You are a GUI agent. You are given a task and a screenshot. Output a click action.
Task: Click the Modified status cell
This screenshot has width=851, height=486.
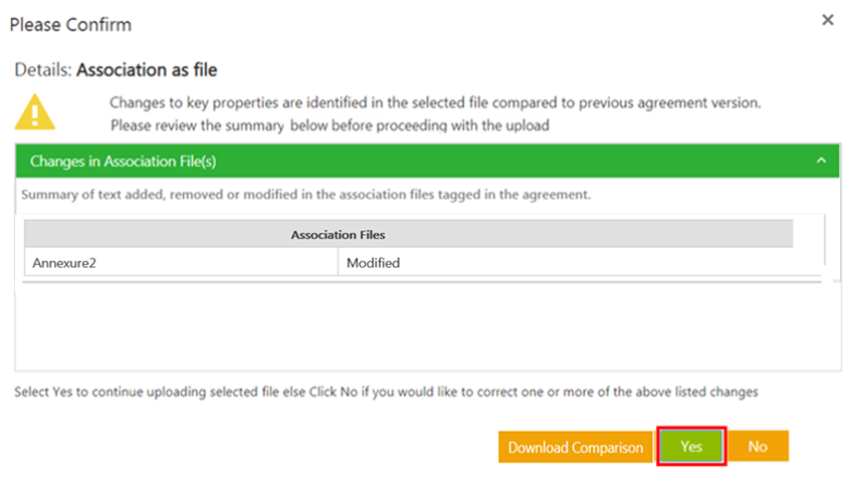(373, 263)
